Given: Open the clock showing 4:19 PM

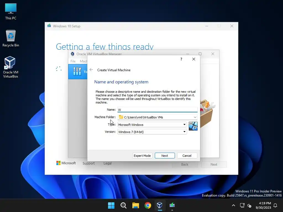Looking at the screenshot, I should click(x=263, y=205).
